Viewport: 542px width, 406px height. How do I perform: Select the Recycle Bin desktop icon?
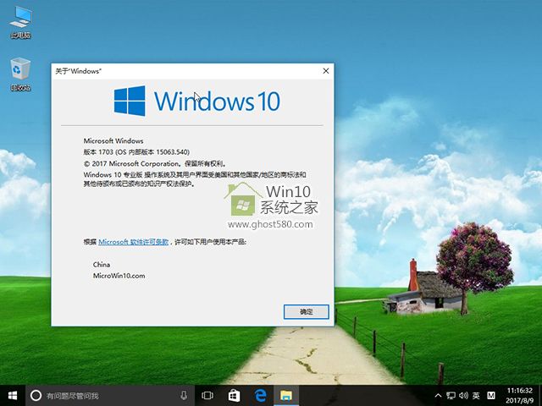[x=20, y=74]
